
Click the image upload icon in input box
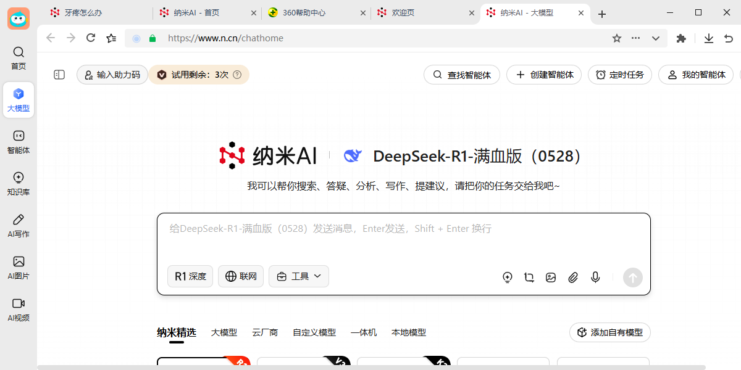(550, 277)
